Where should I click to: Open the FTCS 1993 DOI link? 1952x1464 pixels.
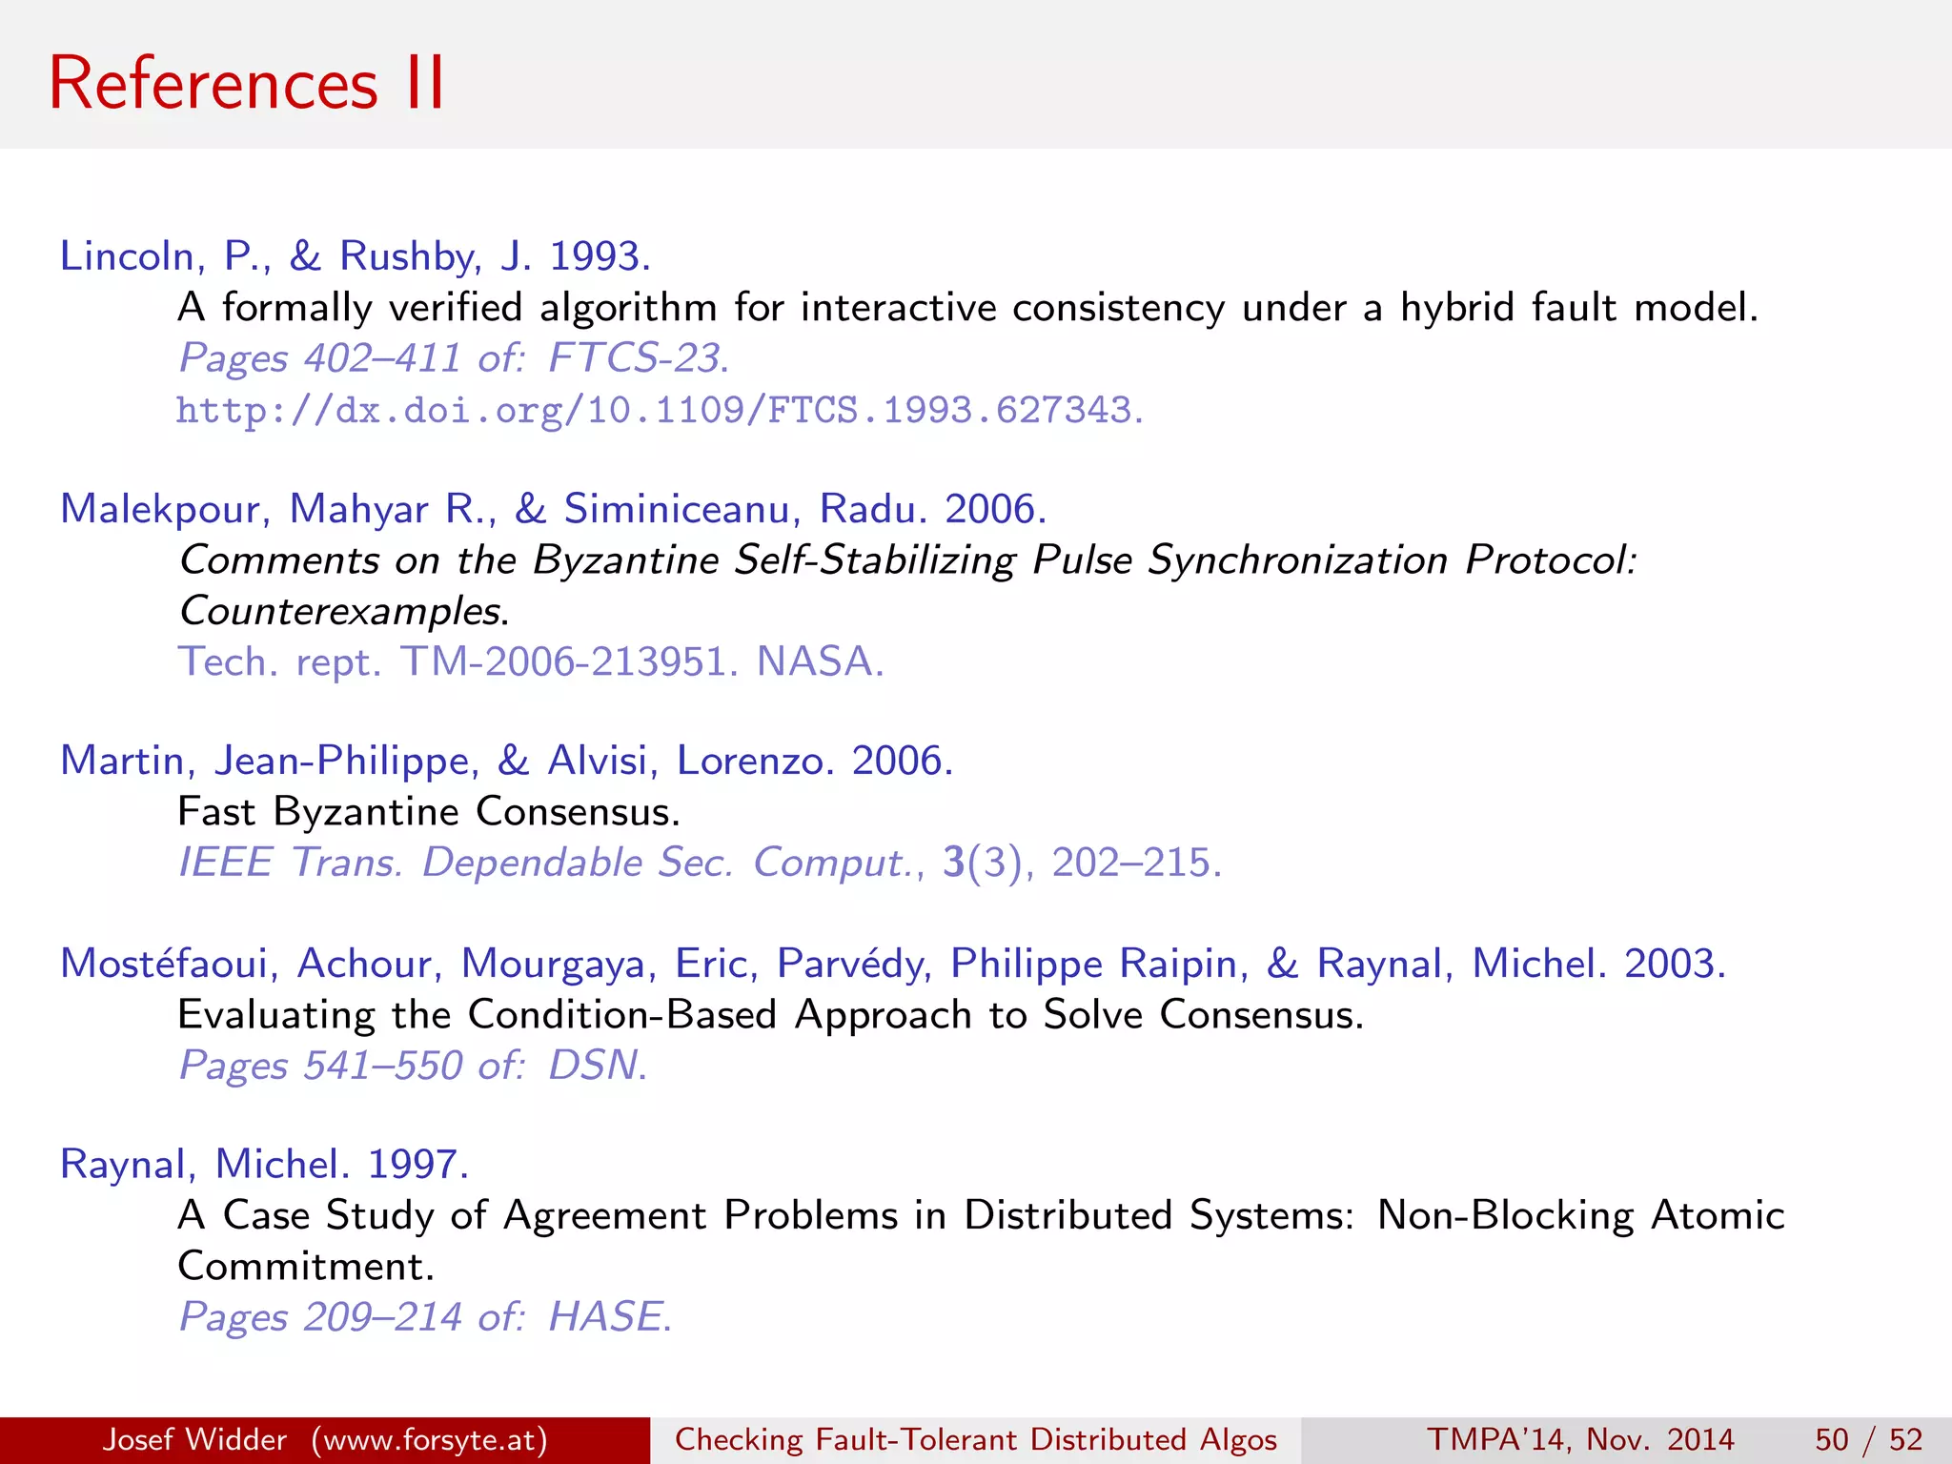point(660,411)
